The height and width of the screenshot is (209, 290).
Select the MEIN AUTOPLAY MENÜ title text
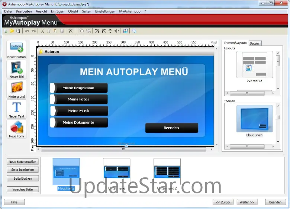coord(134,72)
